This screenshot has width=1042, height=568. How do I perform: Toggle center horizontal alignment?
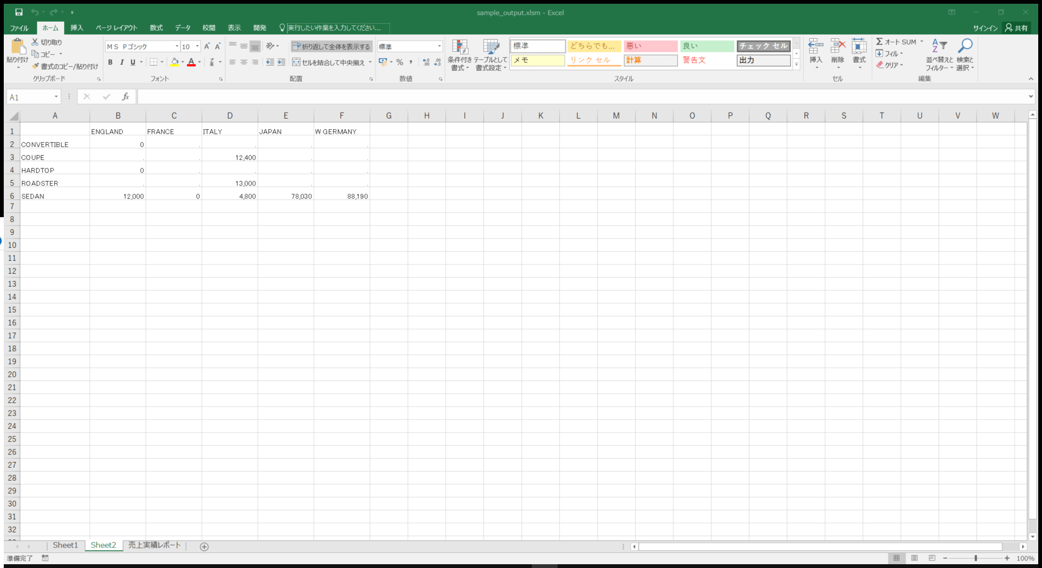click(x=244, y=62)
